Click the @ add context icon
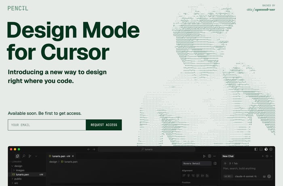283x186 pixels. (x=225, y=163)
